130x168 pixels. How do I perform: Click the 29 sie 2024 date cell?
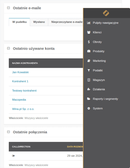click(75, 156)
